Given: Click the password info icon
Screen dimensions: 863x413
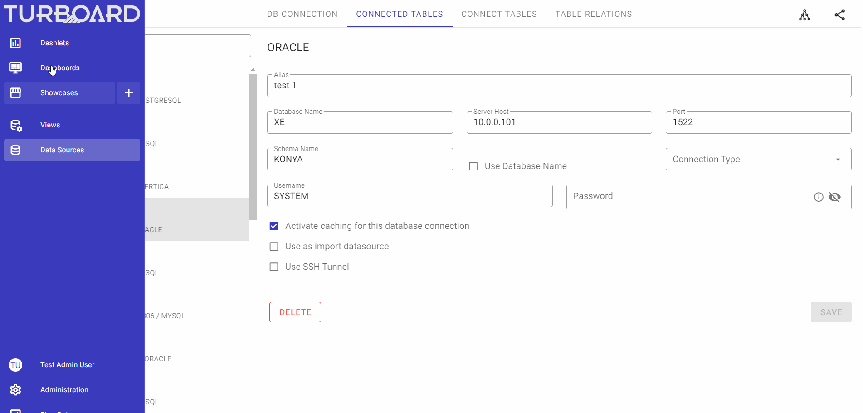Looking at the screenshot, I should pos(819,197).
